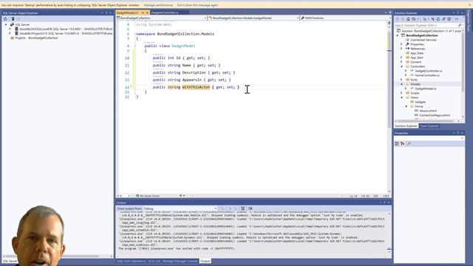Collapse the BondGadgetCollection project node
This screenshot has height=266, width=473.
pyautogui.click(x=398, y=35)
